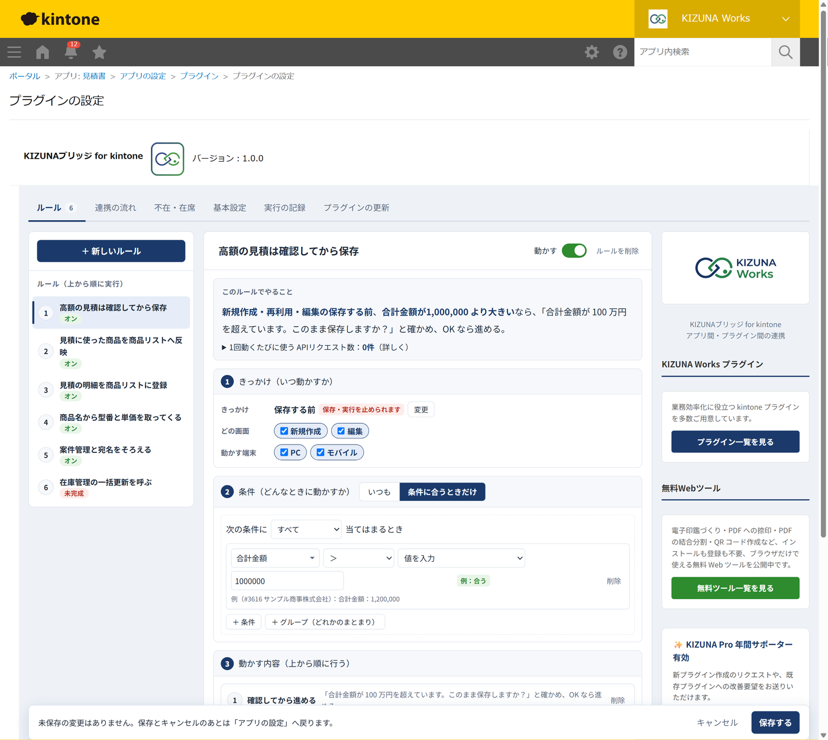828x740 pixels.
Task: Switch to the 実行の記録 tab
Action: click(284, 208)
